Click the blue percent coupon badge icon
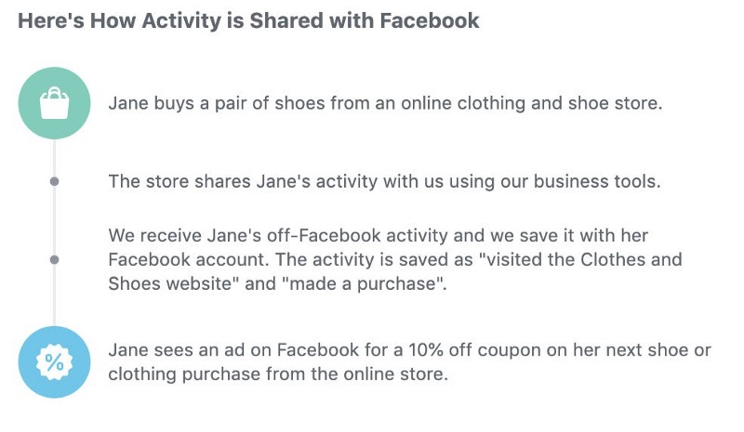Screen dimensions: 744x432 click(55, 361)
